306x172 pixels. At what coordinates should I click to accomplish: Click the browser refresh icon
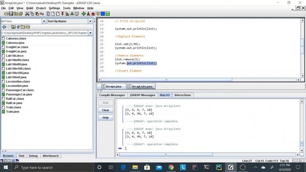tap(18, 27)
